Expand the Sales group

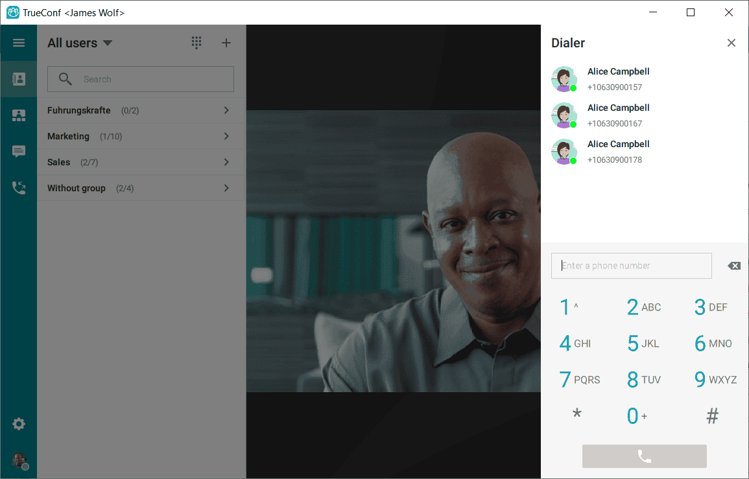[141, 162]
